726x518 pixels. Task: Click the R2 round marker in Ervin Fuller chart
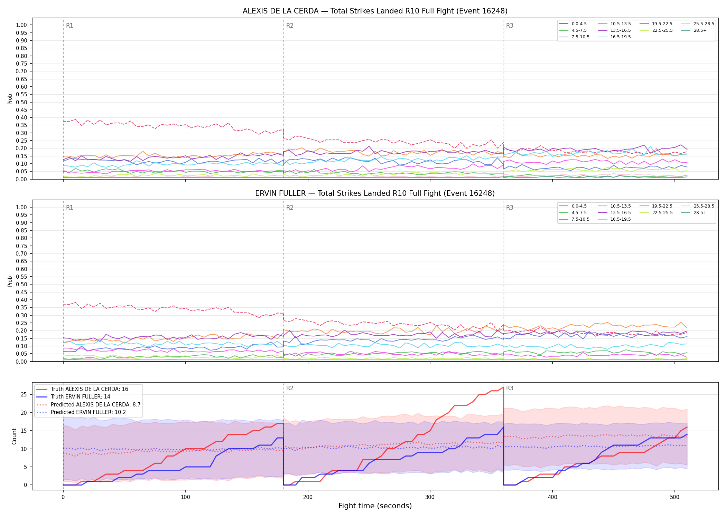pyautogui.click(x=290, y=208)
